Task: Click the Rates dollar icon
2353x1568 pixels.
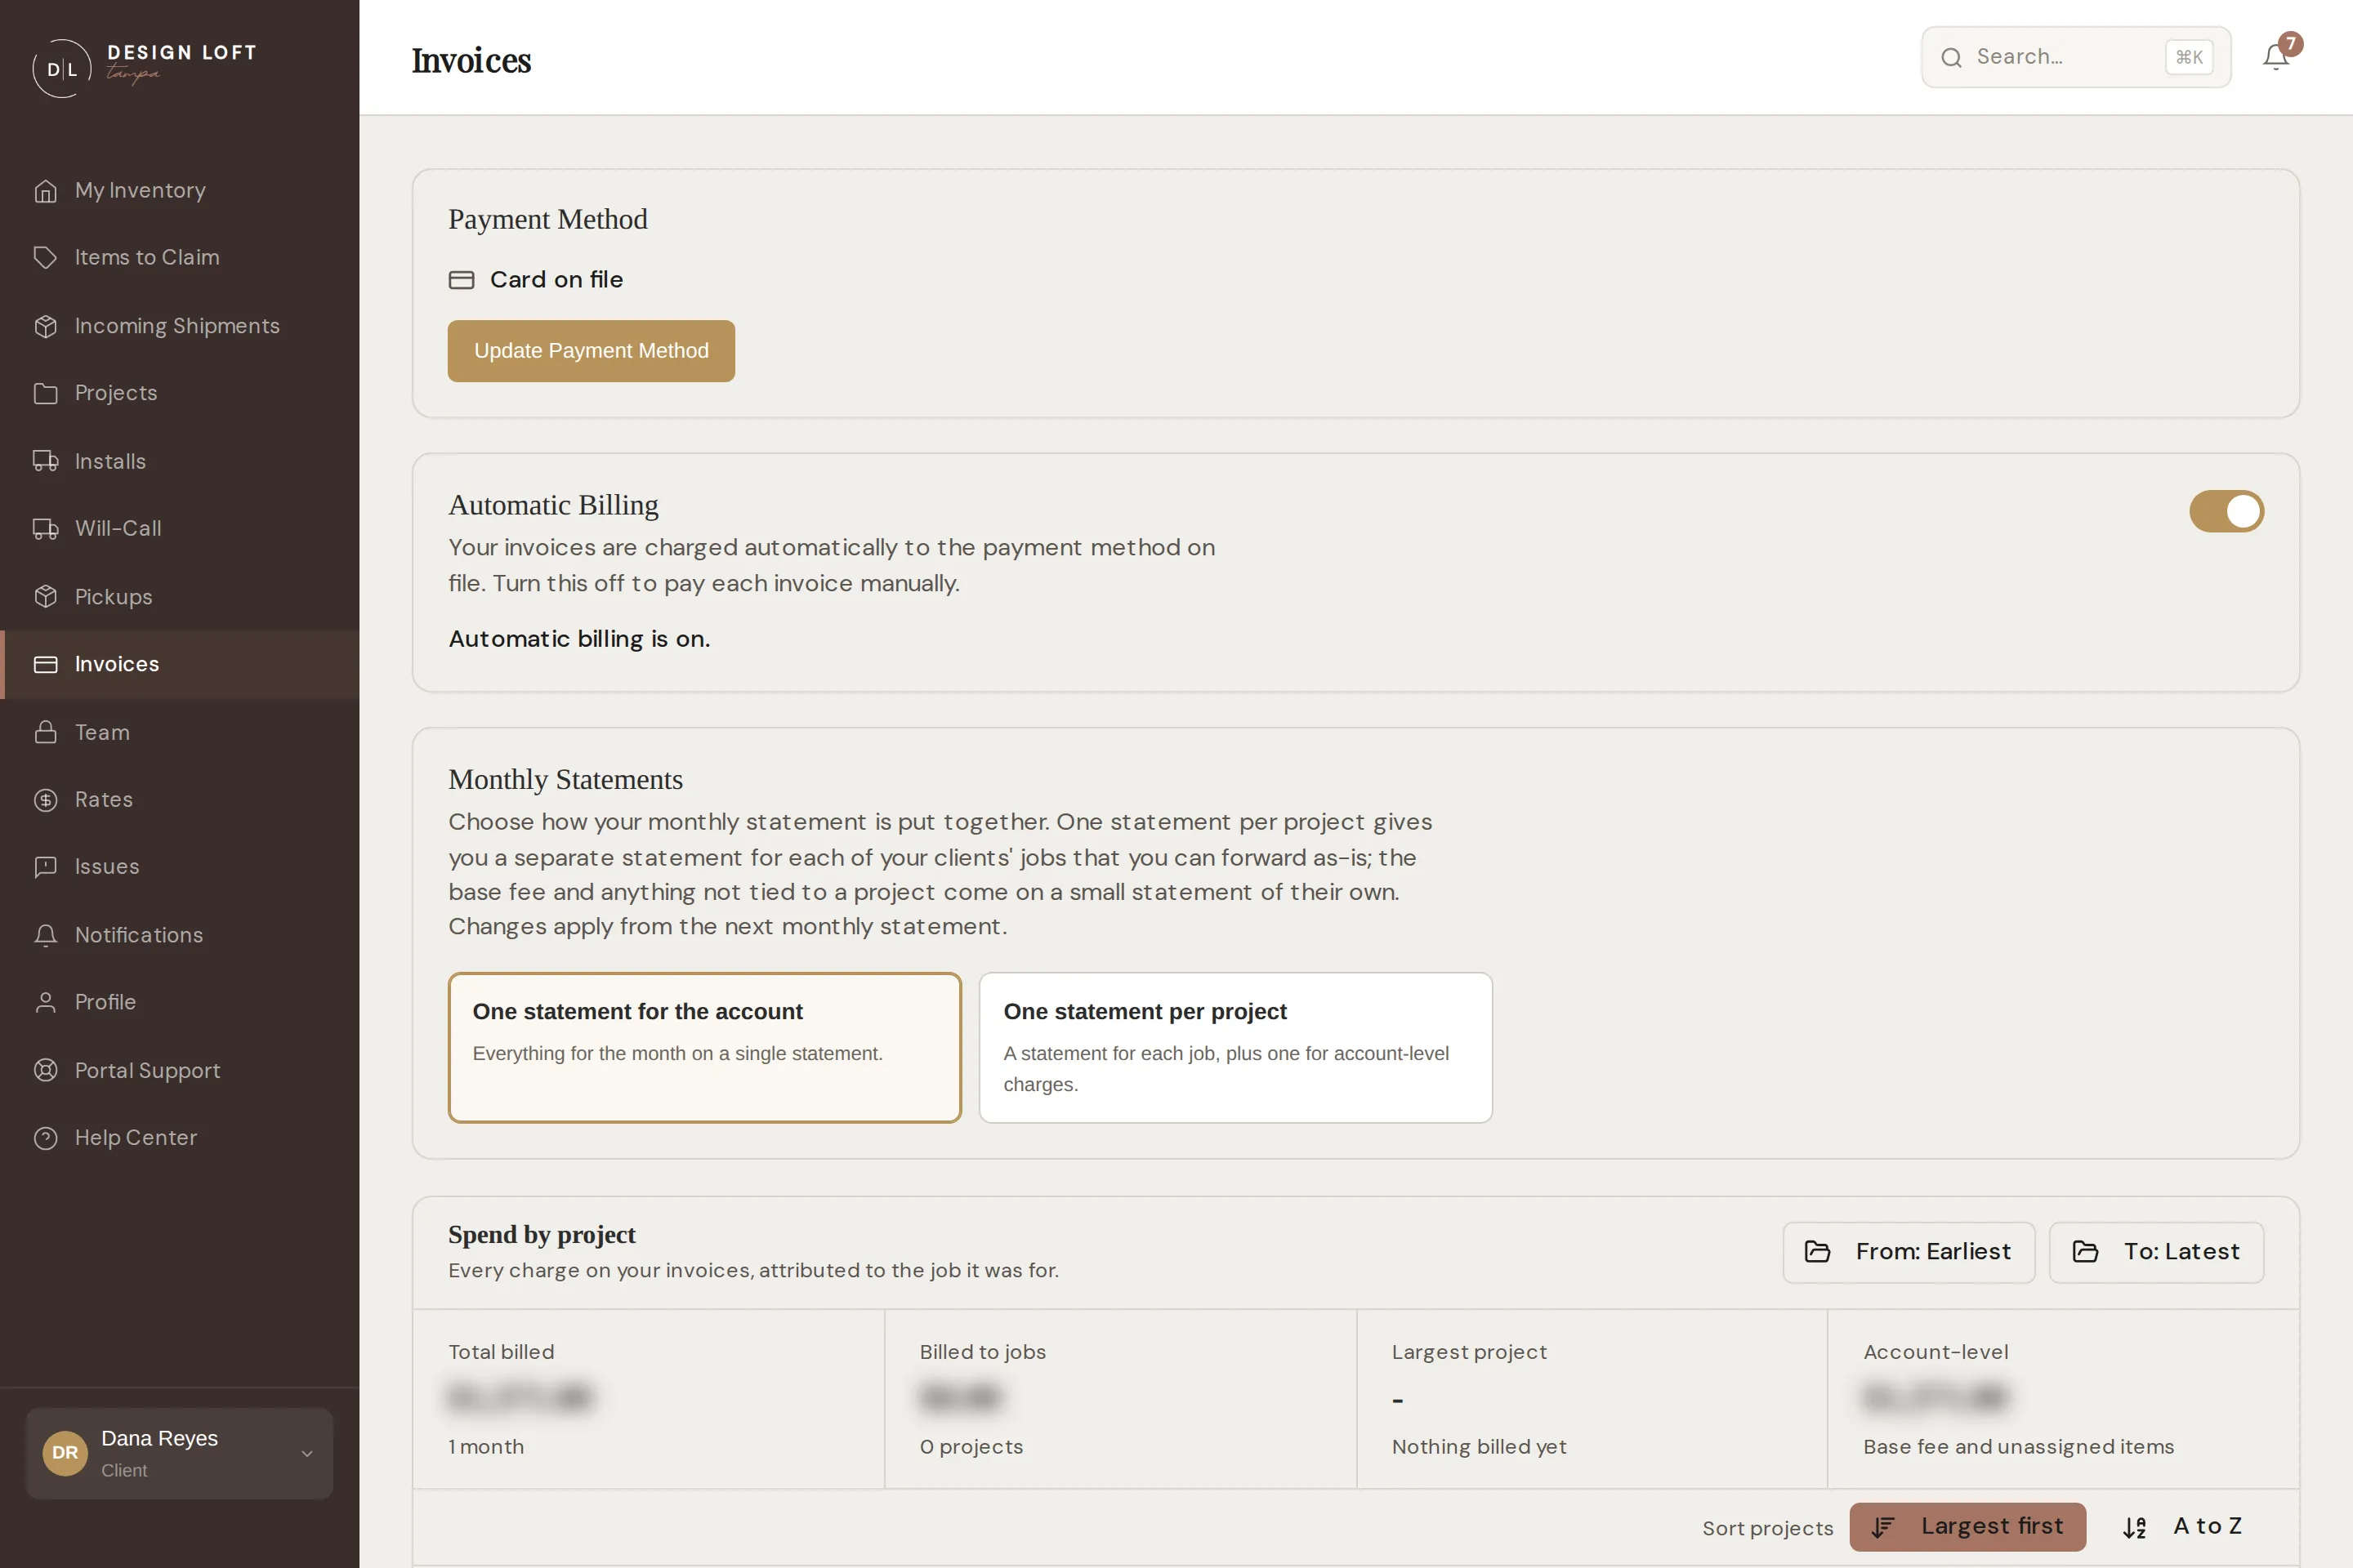Action: click(45, 799)
